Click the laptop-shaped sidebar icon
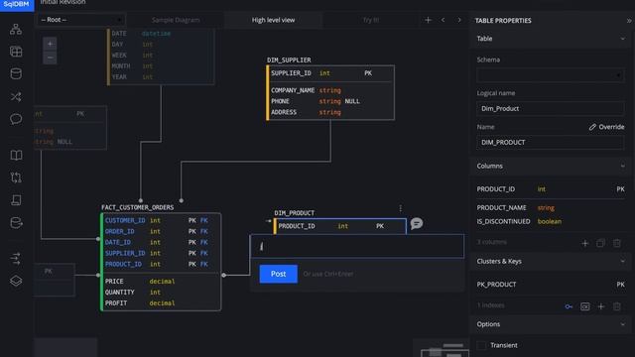This screenshot has width=635, height=357. (x=16, y=200)
